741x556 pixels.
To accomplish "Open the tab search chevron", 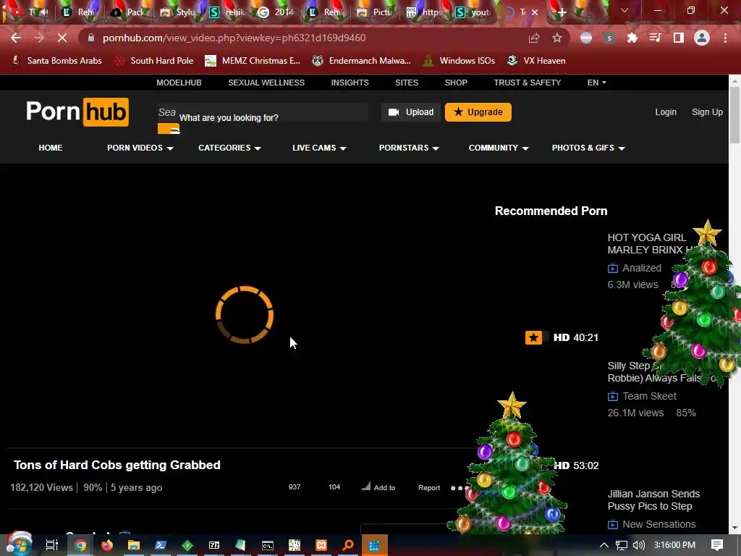I will (624, 10).
